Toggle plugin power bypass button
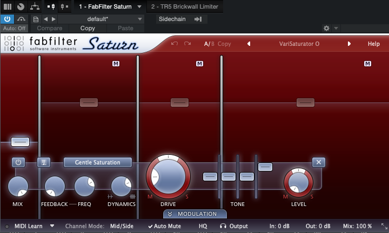 point(7,19)
